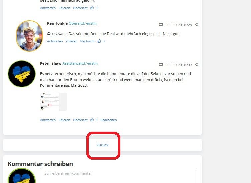The width and height of the screenshot is (251, 183).
Task: Click monitor icon beside 25.11.2023, 16:28
Action: 161,25
